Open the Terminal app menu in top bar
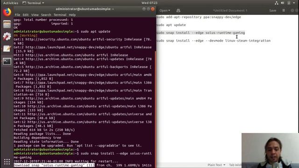The image size is (299, 168). pyautogui.click(x=33, y=3)
